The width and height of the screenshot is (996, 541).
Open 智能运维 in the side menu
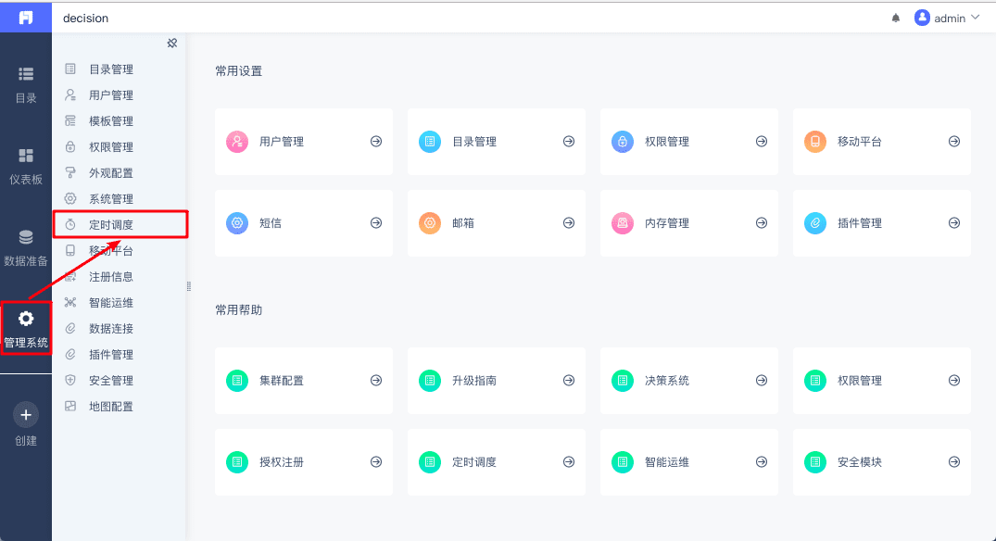[111, 303]
